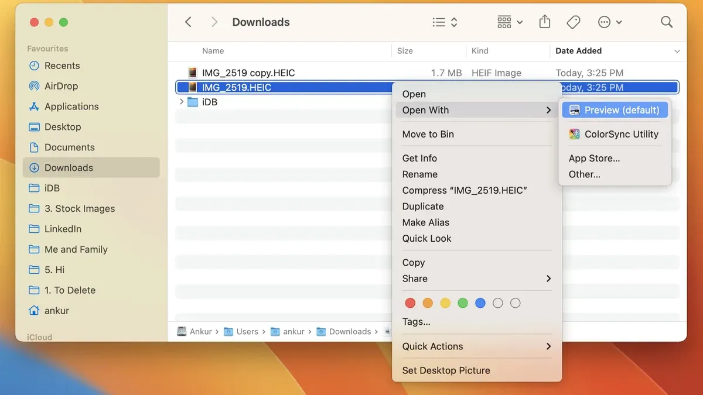Expand the Share submenu

click(477, 279)
